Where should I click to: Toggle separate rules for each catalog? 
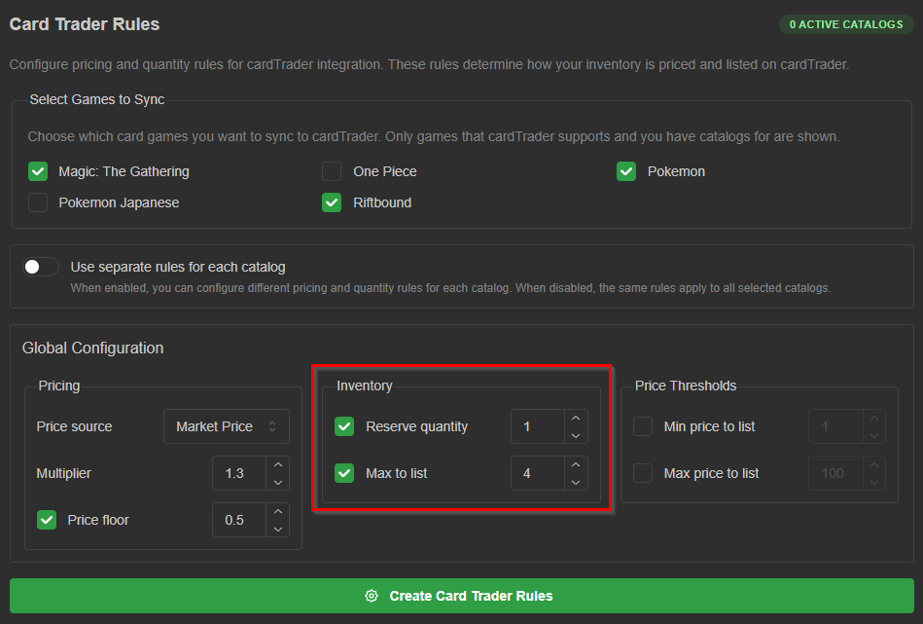click(41, 267)
